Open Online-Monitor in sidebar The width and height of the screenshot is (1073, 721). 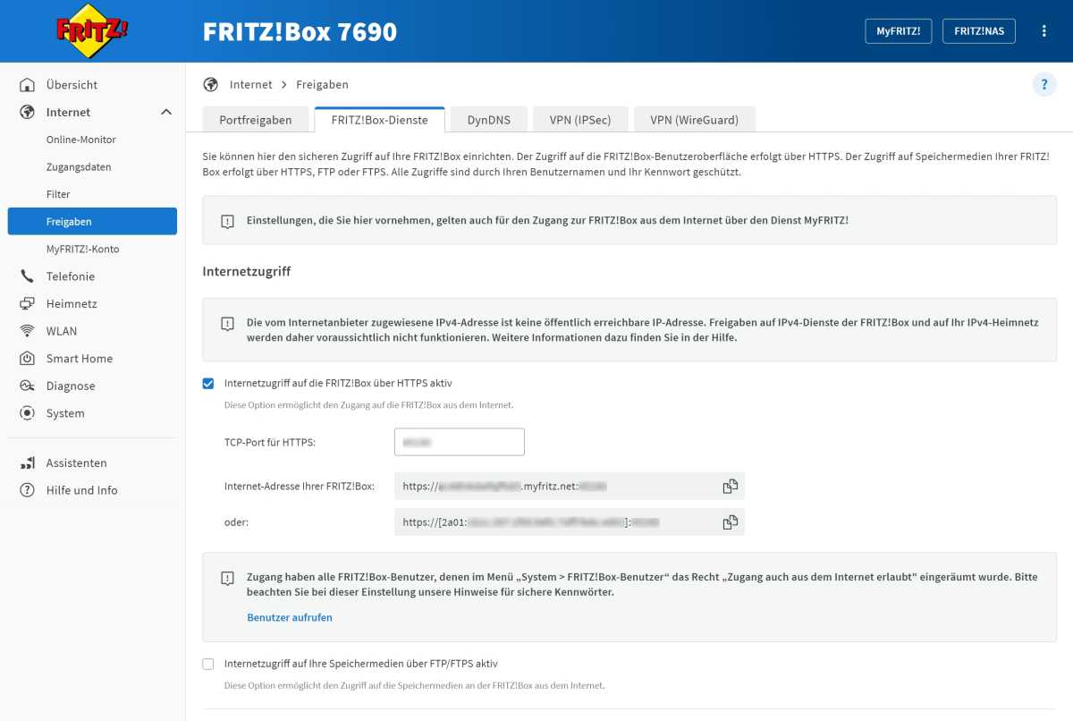coord(81,140)
